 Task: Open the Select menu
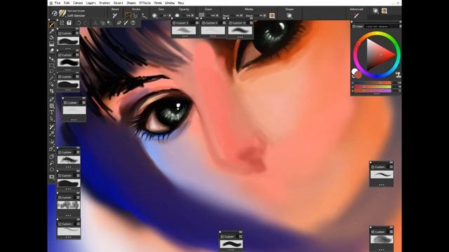119,3
